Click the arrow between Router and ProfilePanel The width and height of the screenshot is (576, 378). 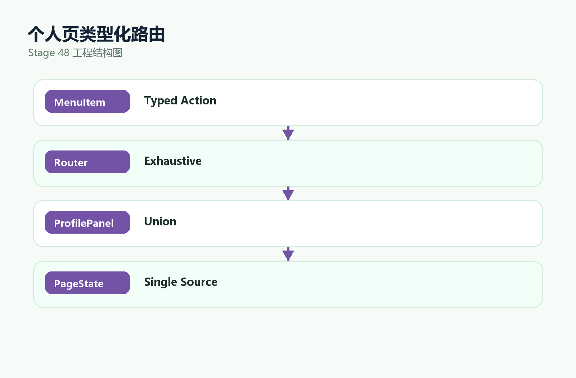288,193
